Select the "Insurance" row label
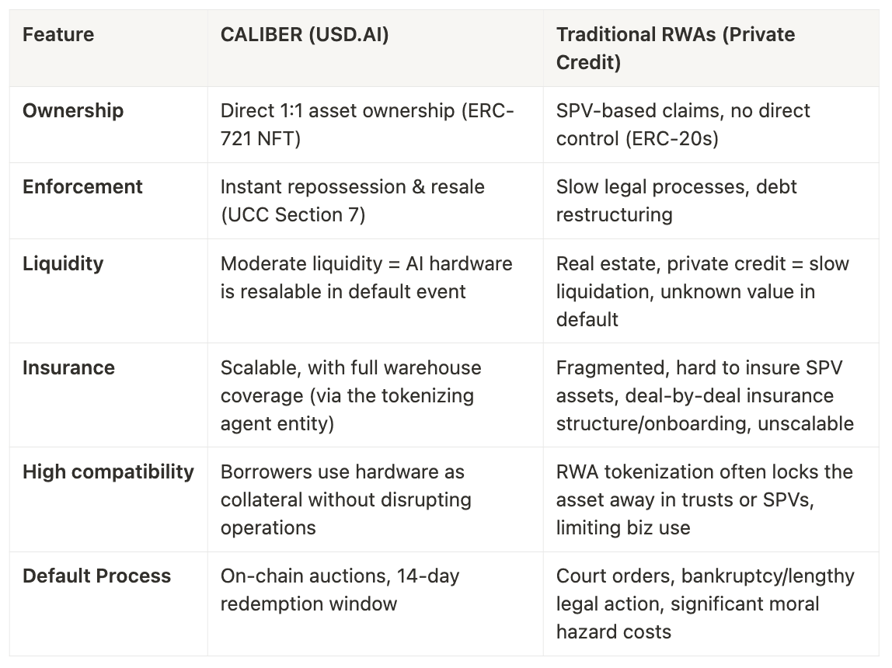The width and height of the screenshot is (892, 668). (x=68, y=367)
